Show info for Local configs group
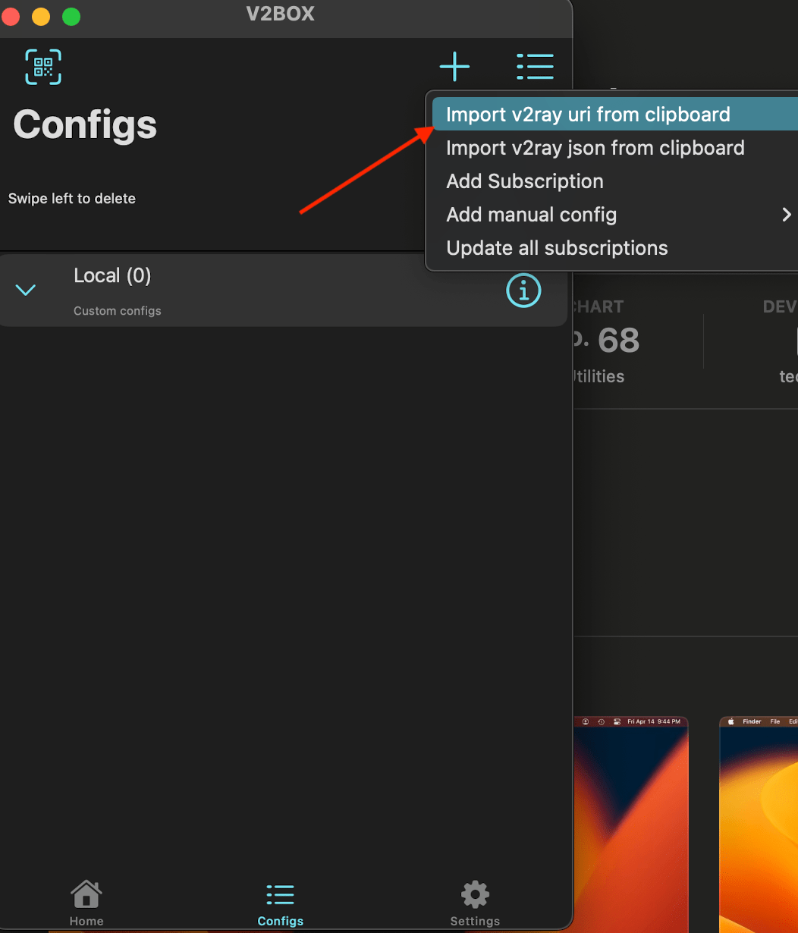 (x=523, y=291)
